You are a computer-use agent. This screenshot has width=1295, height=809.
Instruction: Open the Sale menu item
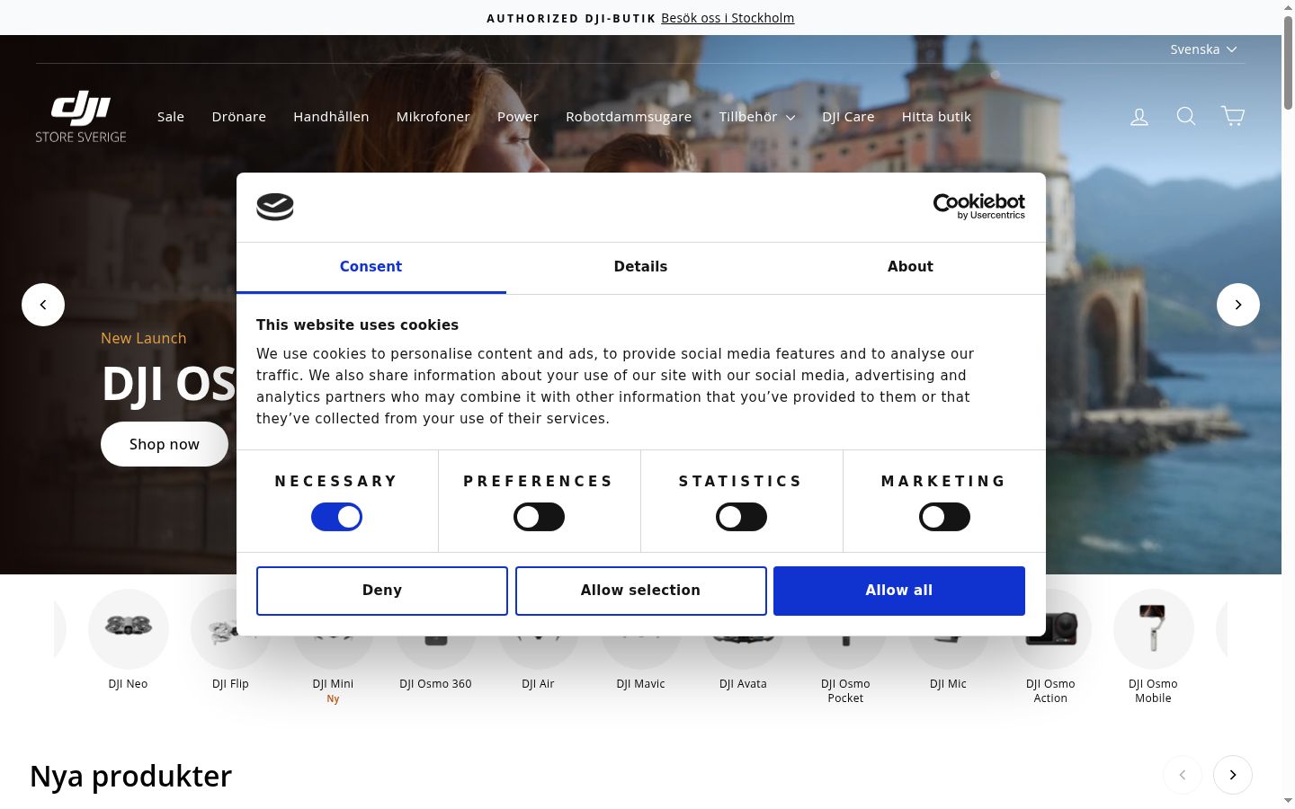pyautogui.click(x=171, y=117)
